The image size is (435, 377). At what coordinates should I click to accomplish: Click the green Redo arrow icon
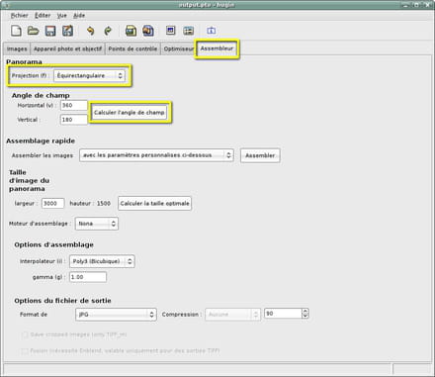coord(108,31)
